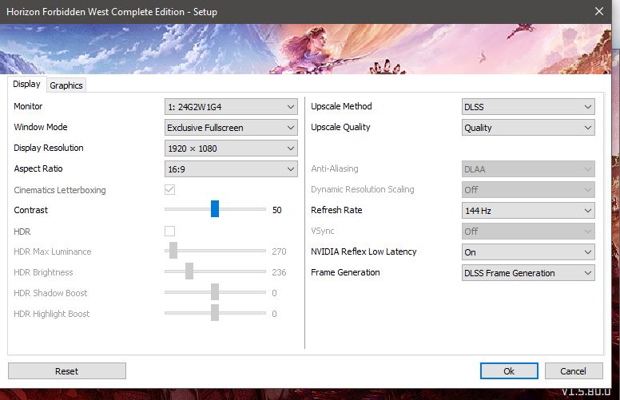Toggle the Cinematics Letterboxing checkbox

(169, 190)
